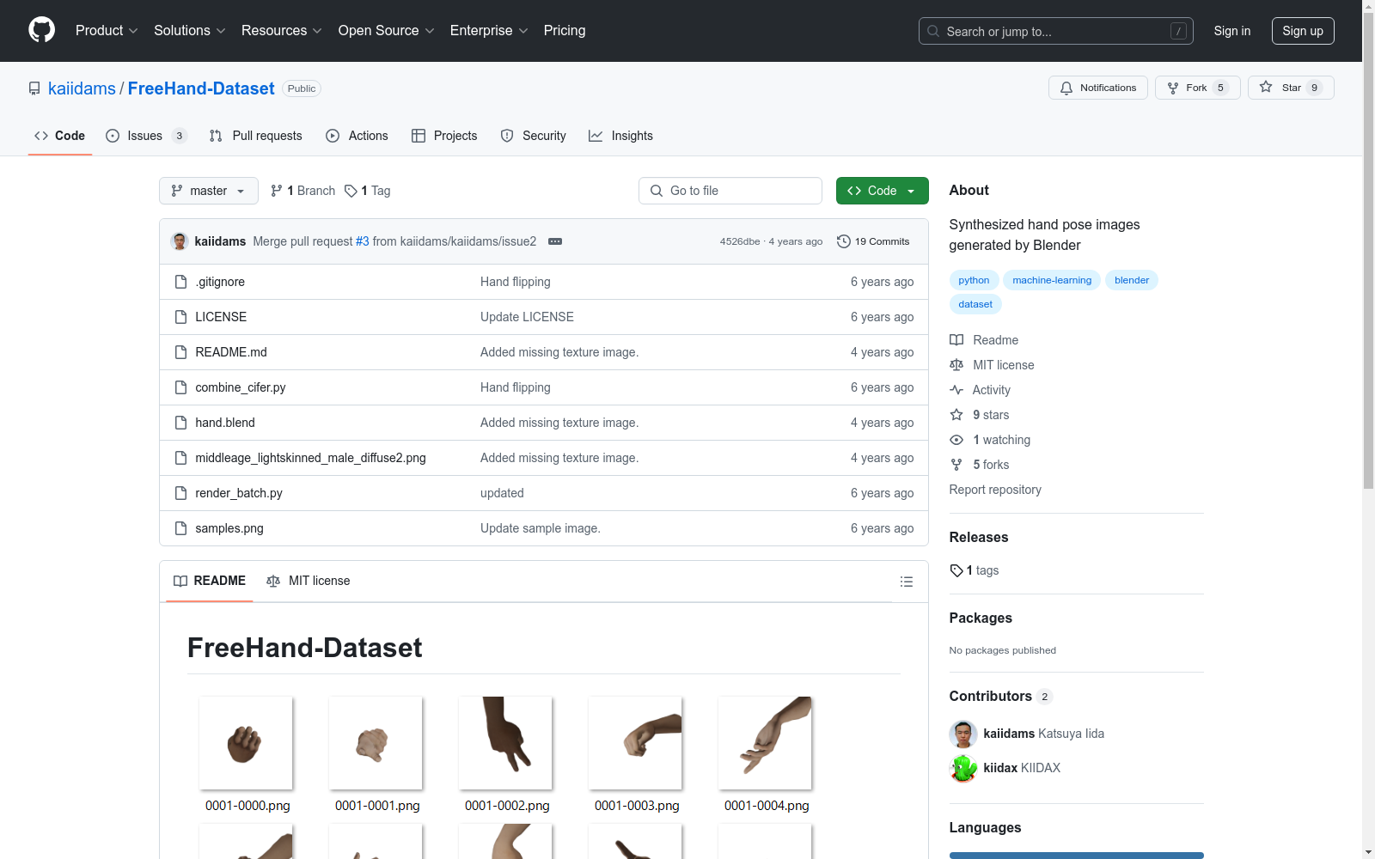The width and height of the screenshot is (1375, 859).
Task: Focus the Search or jump to field
Action: click(x=1056, y=31)
